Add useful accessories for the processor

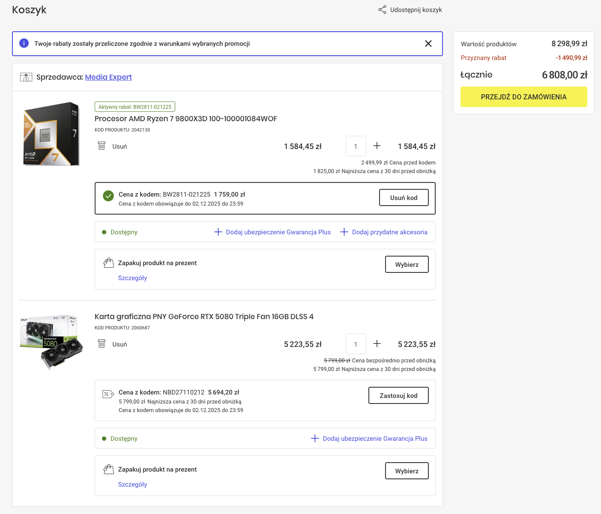pyautogui.click(x=384, y=232)
